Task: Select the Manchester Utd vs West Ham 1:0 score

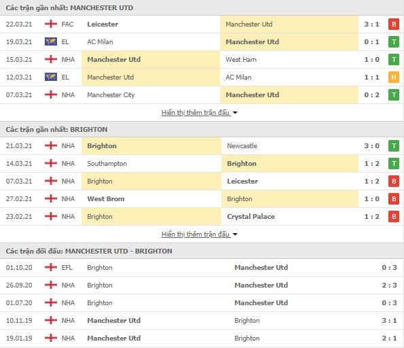Action: click(371, 60)
